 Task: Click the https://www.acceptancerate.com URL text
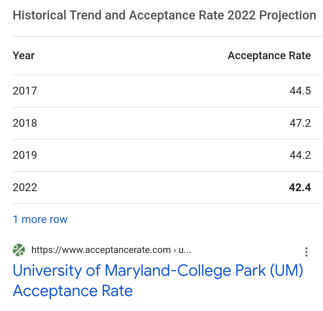(101, 250)
